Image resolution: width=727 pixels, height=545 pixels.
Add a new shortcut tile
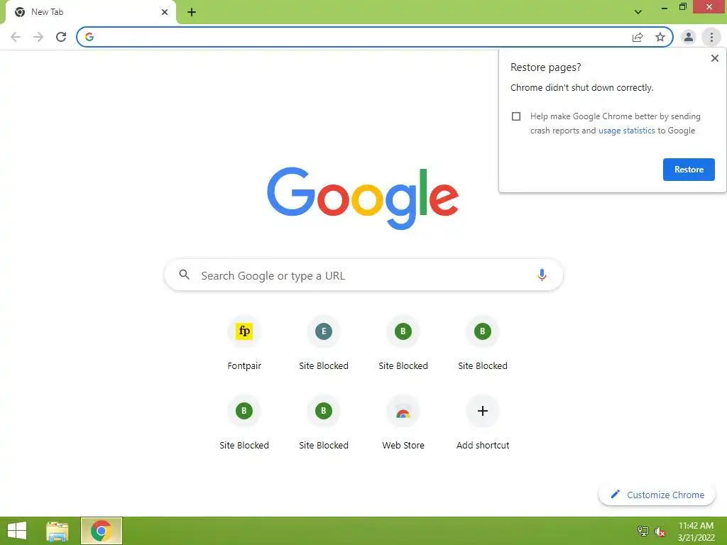pos(483,423)
